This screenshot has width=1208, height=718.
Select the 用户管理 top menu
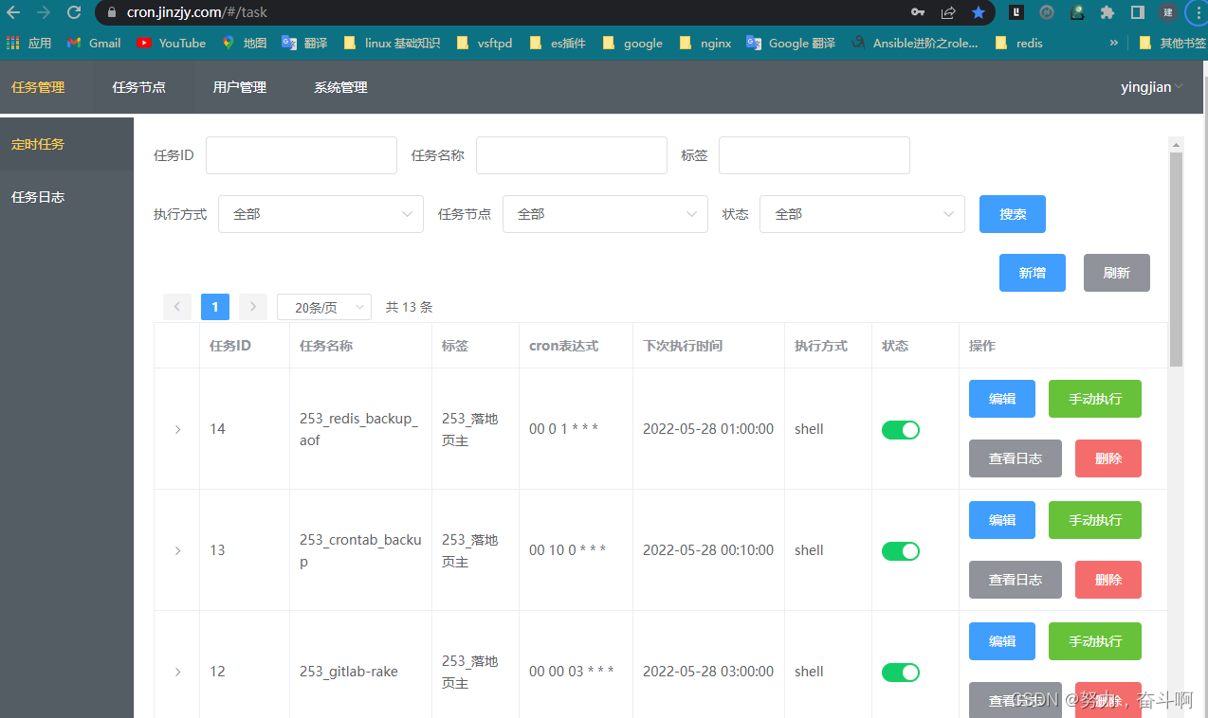click(x=240, y=87)
